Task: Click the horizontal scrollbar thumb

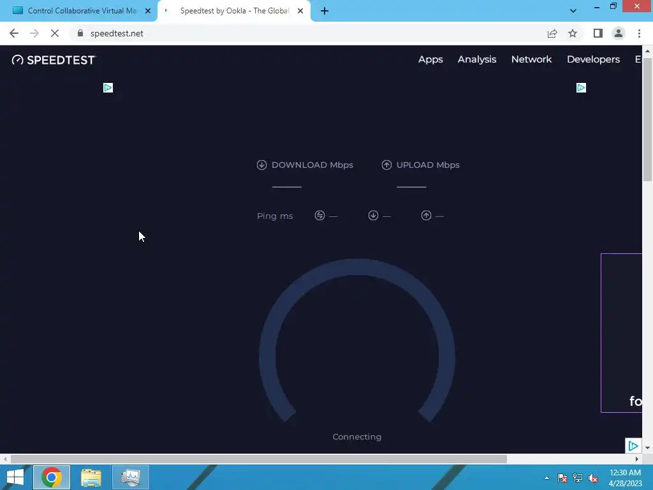Action: click(x=259, y=459)
